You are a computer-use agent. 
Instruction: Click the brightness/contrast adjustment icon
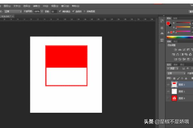175,50
